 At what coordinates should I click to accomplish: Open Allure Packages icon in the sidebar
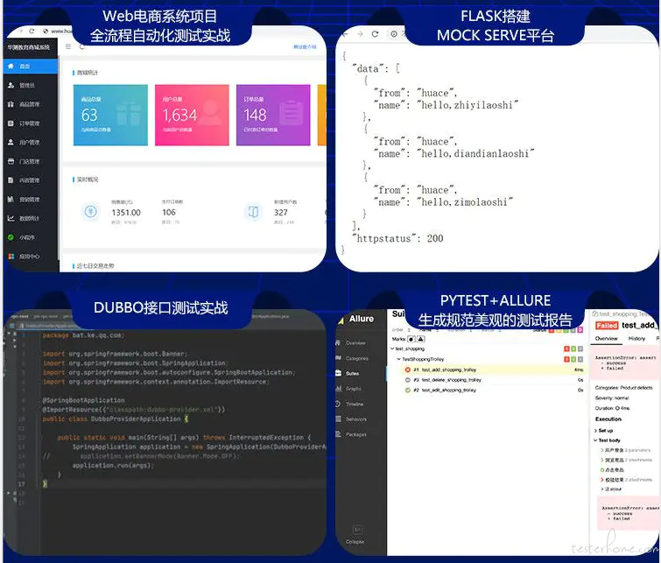[339, 434]
